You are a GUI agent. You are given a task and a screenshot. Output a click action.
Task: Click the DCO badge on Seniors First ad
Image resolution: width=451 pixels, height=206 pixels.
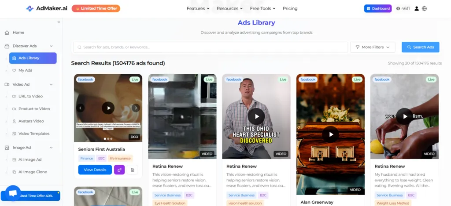[134, 137]
